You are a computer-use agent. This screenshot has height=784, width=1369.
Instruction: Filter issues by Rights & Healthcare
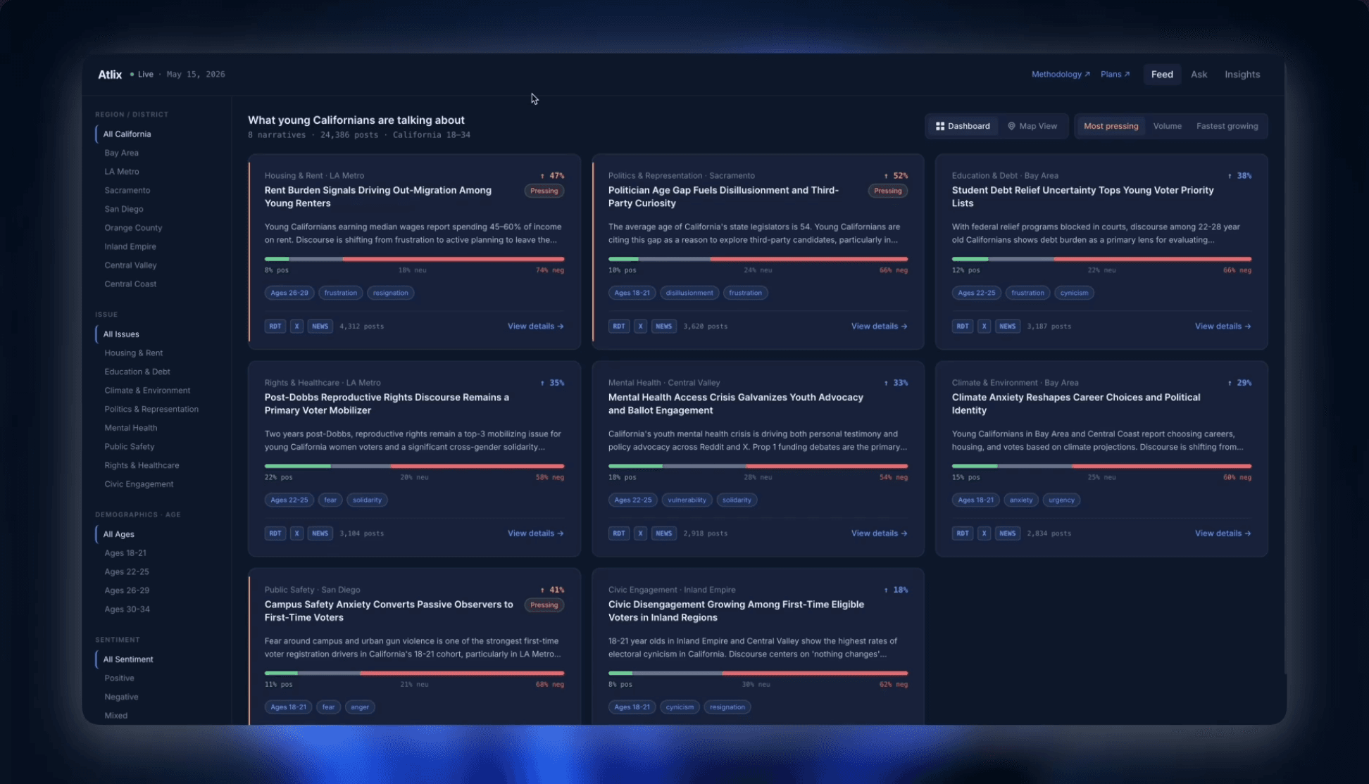(x=142, y=466)
